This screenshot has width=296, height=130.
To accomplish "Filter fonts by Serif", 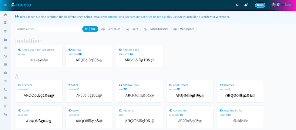I will (132, 29).
